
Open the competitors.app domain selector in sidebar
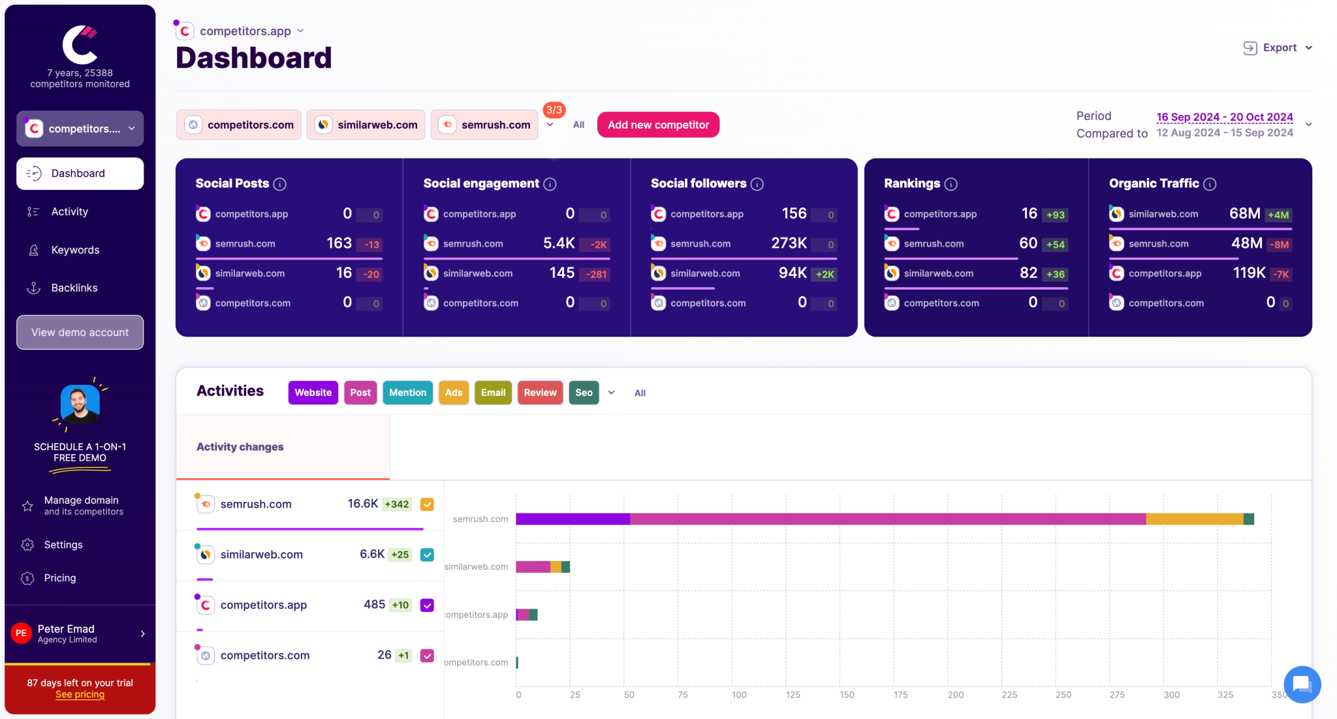80,129
